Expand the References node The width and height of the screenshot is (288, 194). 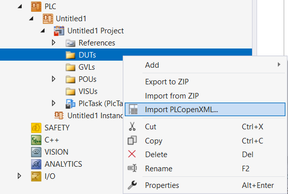point(54,43)
